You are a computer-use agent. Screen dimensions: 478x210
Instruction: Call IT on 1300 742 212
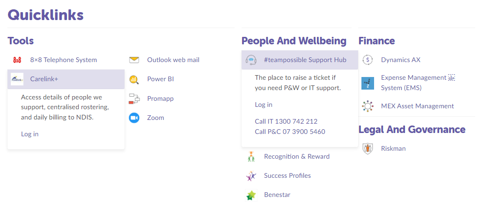coord(286,121)
